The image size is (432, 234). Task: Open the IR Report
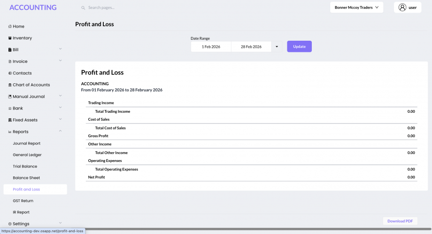(21, 212)
